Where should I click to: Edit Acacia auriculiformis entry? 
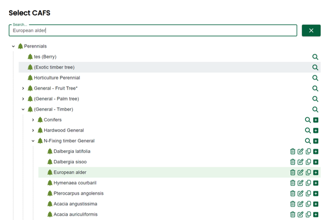click(x=300, y=214)
